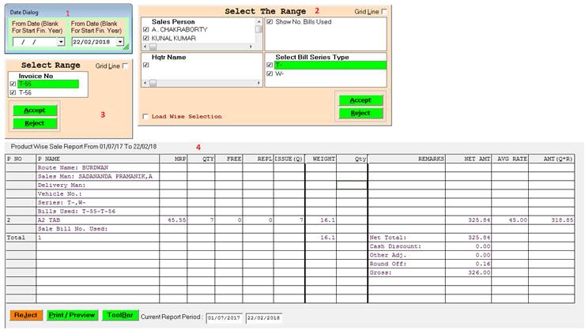Enable the Load Wise Selection checkbox
This screenshot has width=585, height=330.
coord(145,116)
